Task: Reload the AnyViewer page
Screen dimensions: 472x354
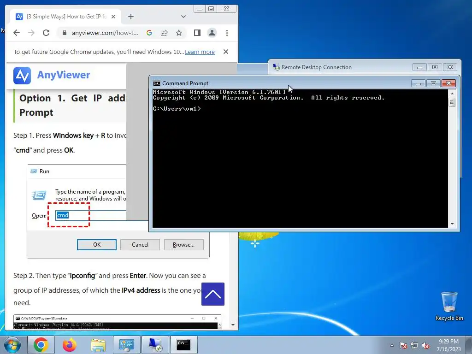Action: [x=46, y=33]
